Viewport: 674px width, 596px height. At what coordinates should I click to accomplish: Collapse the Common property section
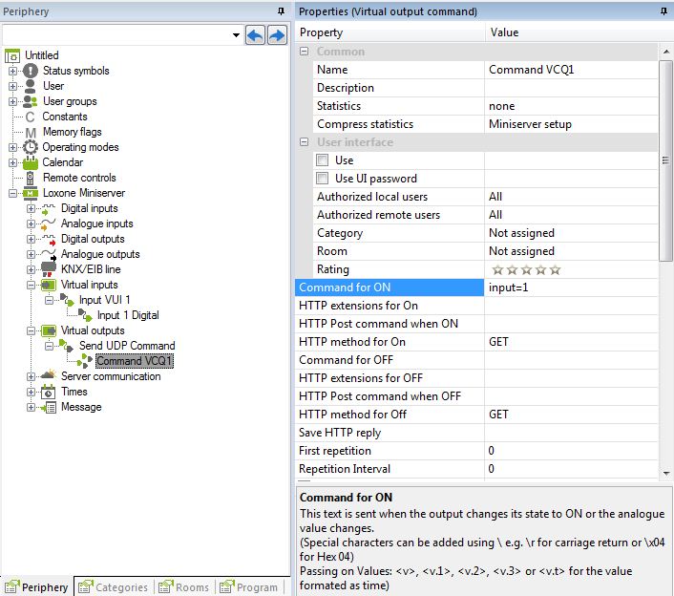pos(304,52)
